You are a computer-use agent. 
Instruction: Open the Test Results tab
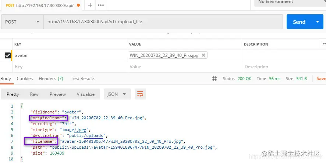tap(83, 79)
